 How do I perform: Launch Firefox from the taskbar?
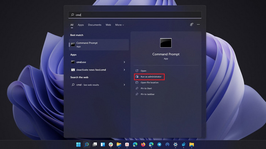pos(143,144)
